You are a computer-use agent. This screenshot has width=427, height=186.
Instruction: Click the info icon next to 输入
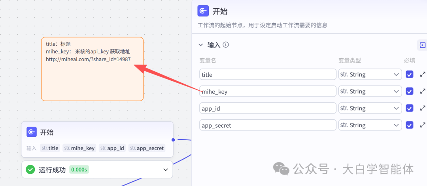pyautogui.click(x=225, y=45)
